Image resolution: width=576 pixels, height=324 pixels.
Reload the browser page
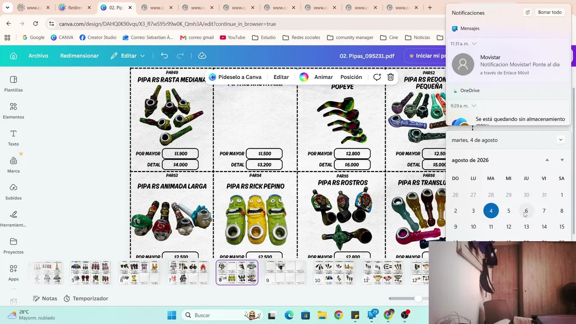coord(36,24)
